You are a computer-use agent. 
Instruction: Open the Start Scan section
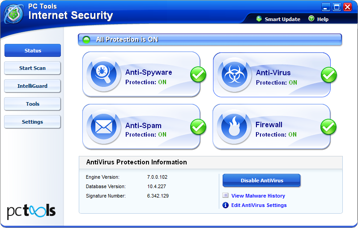point(32,68)
